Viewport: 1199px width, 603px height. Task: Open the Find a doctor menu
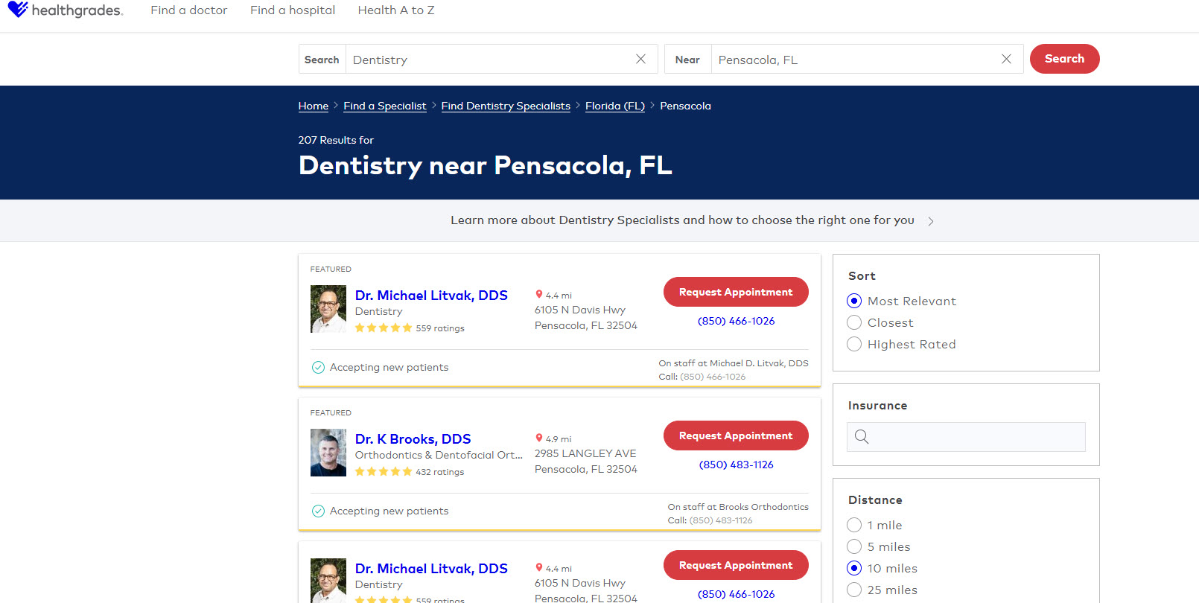(188, 10)
